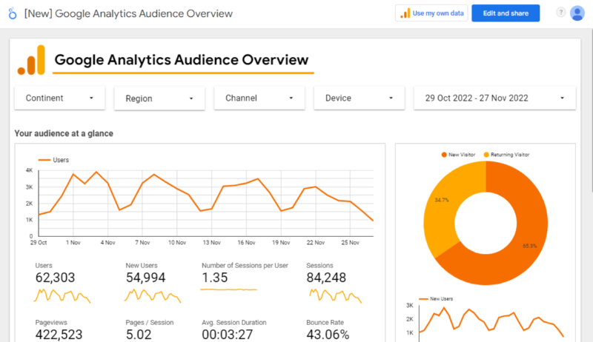
Task: Click the New Visitor legend swatch
Action: click(444, 155)
